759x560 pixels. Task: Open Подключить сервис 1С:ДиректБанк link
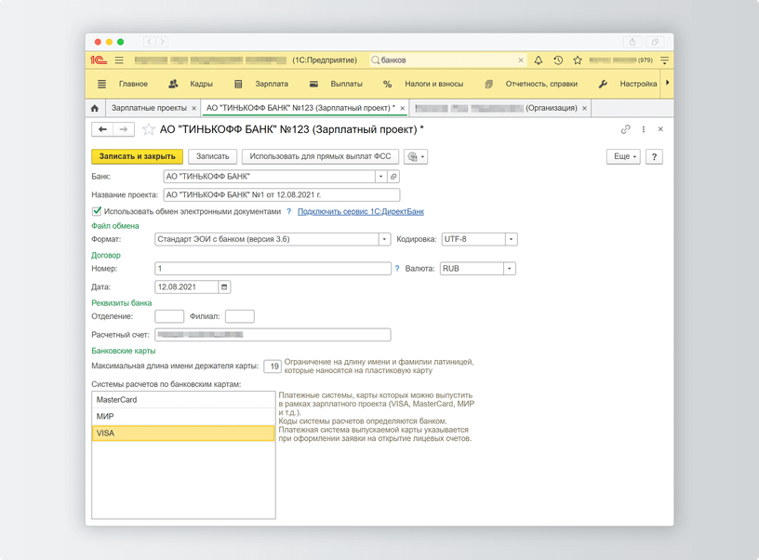[361, 211]
